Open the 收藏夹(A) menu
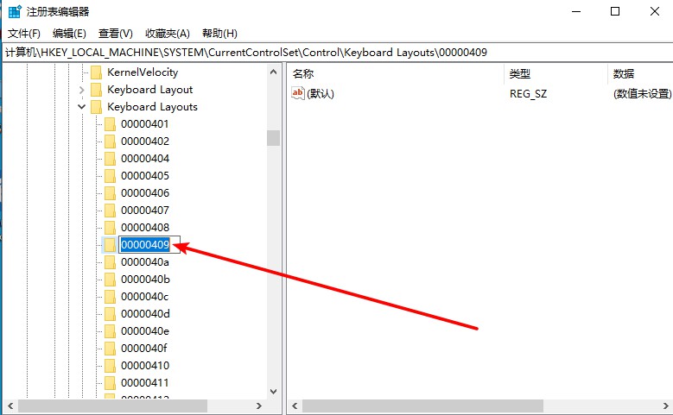This screenshot has width=673, height=415. pyautogui.click(x=168, y=34)
